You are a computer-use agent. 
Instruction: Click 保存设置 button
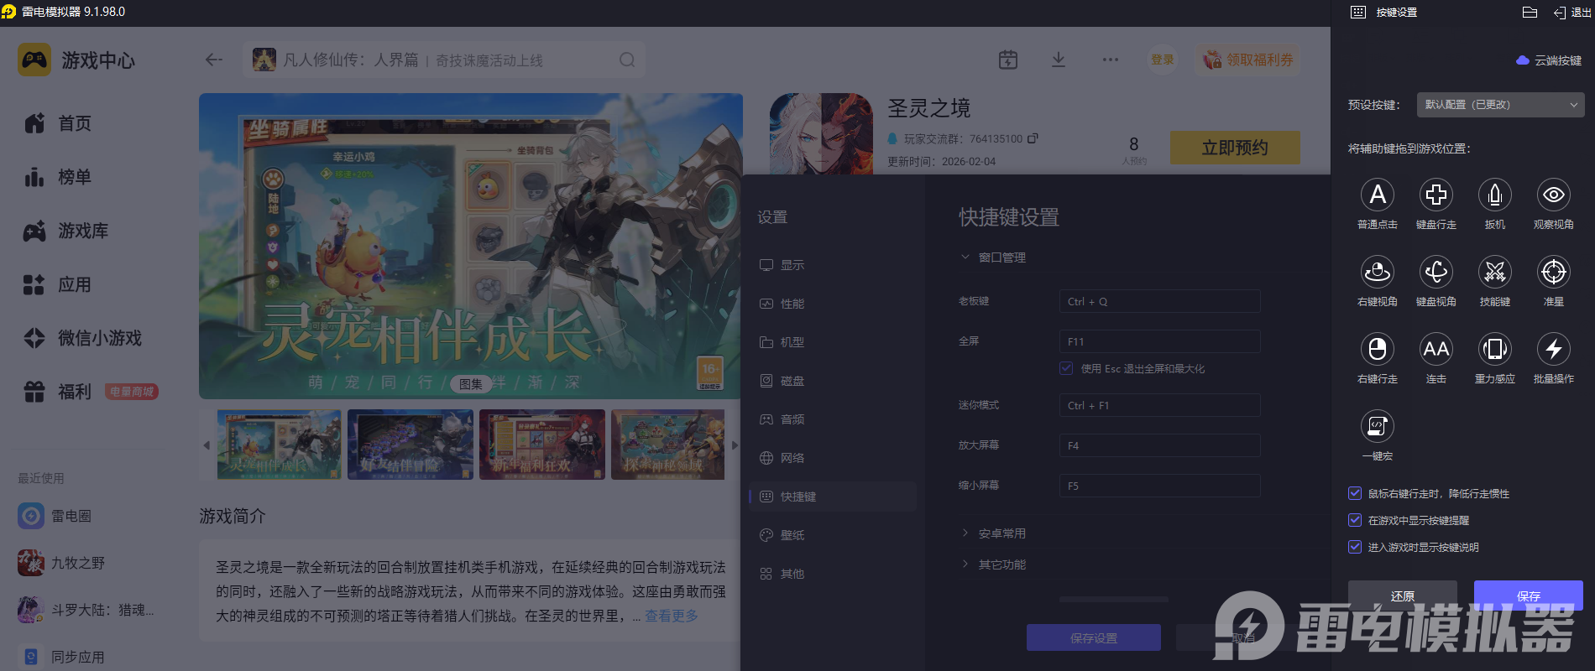coord(1094,637)
